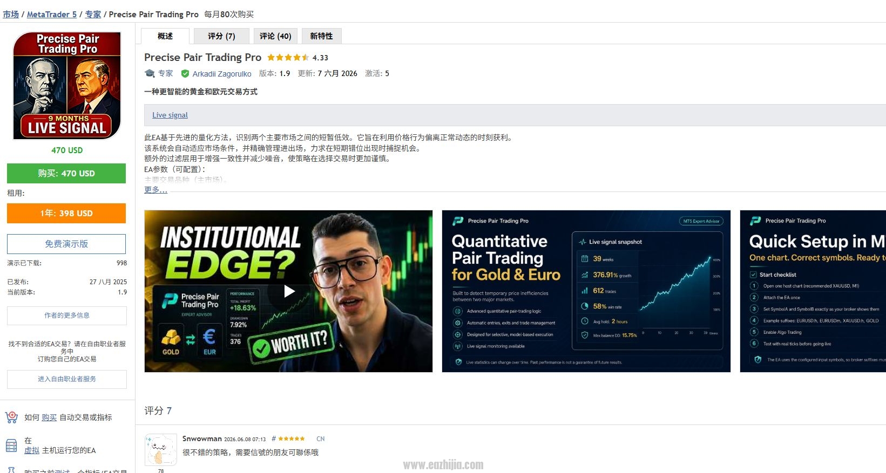Click the 当前版本 value 1.9 in the sidebar

[123, 292]
